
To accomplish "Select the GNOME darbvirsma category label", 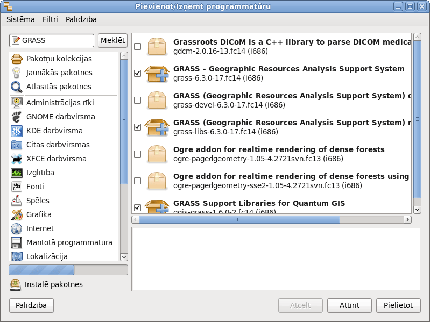I will 61,117.
